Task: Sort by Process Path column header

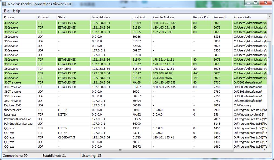Action: pyautogui.click(x=249, y=17)
